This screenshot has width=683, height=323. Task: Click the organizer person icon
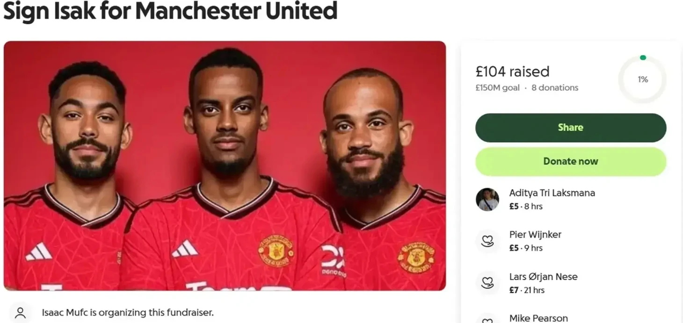pyautogui.click(x=20, y=312)
